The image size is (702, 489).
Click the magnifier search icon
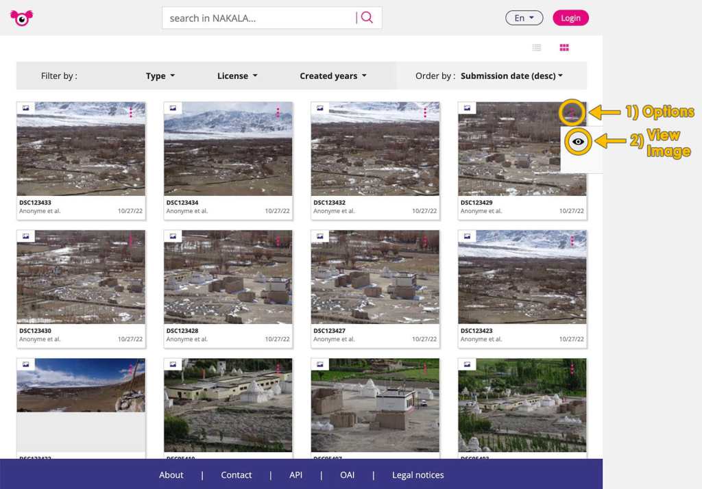(x=367, y=18)
